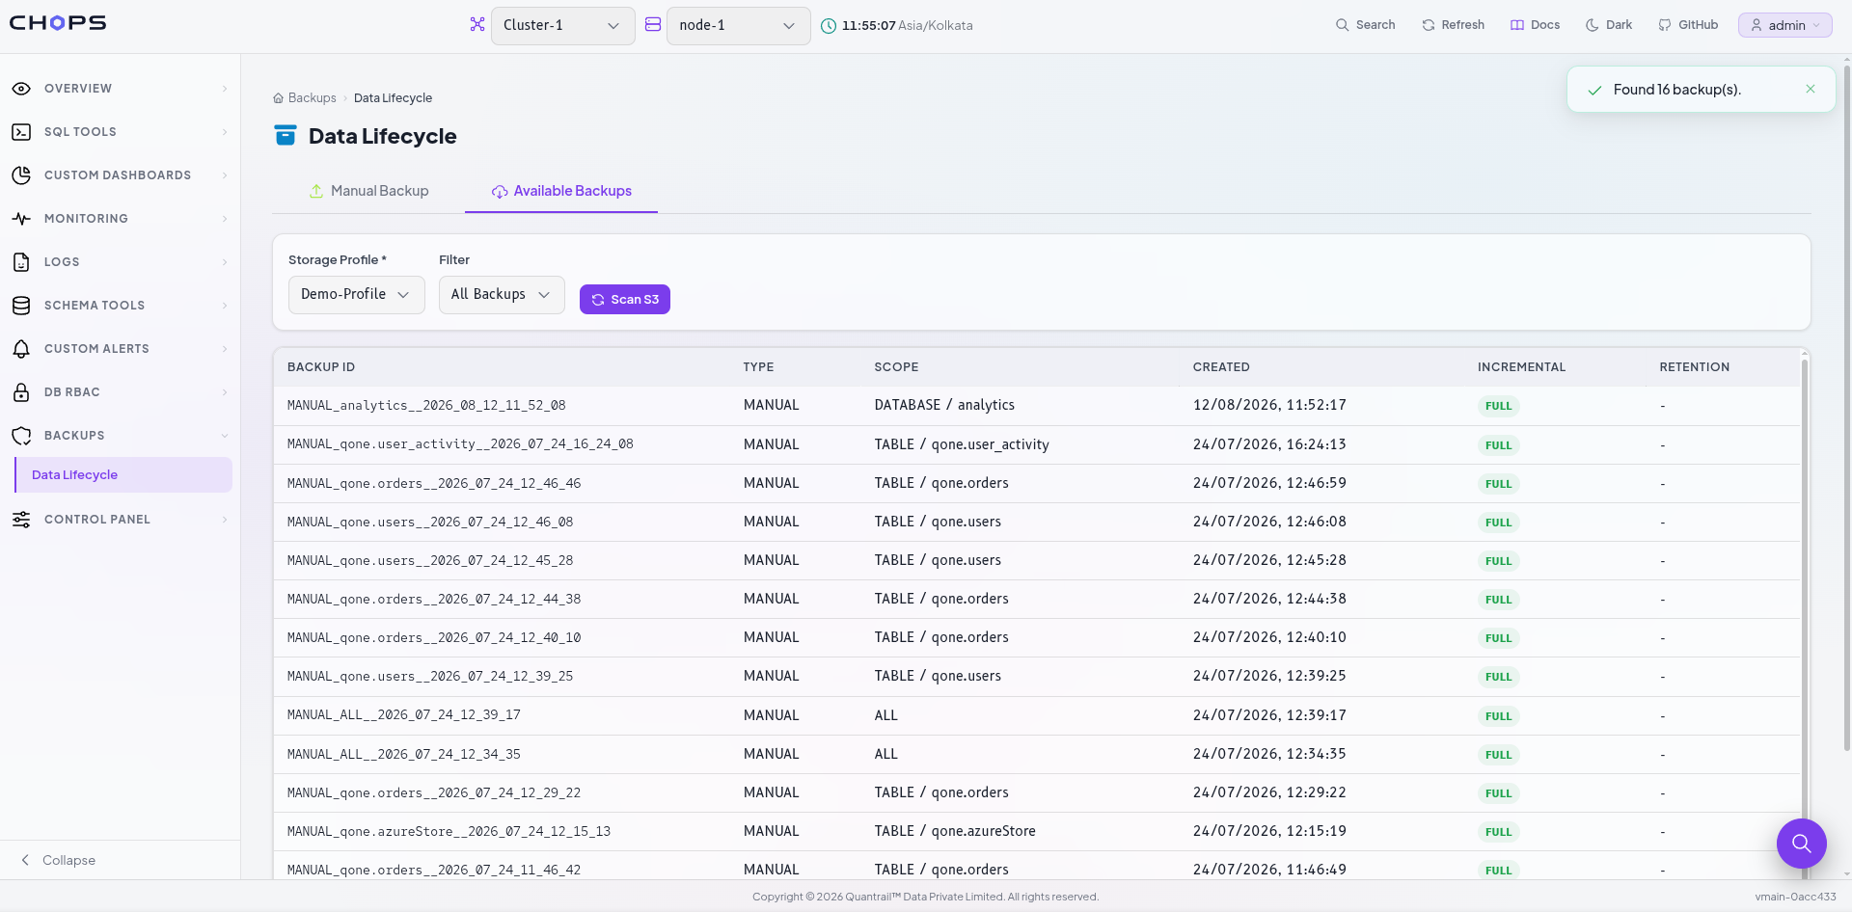The height and width of the screenshot is (912, 1852).
Task: Click the Monitoring pulse icon
Action: click(x=21, y=219)
